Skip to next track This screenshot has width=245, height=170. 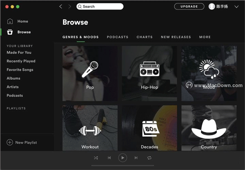tap(136, 158)
